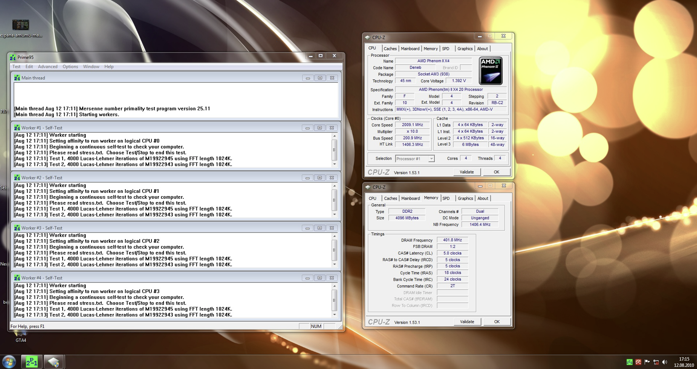Screen dimensions: 697x369
Task: Click Worker #1 scrollbar up arrow
Action: [335, 136]
